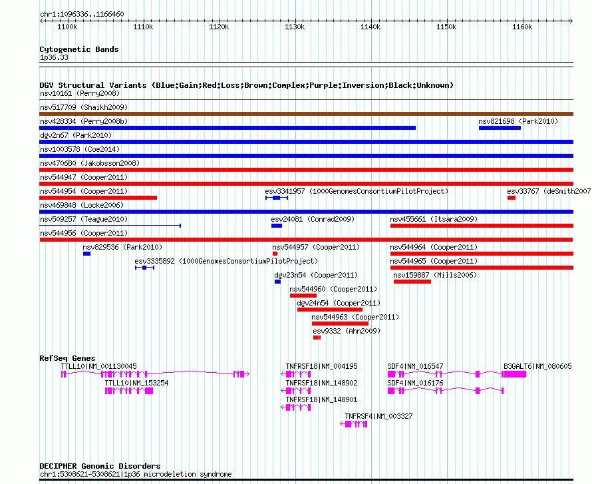Select the nsv544957 (Cooper2011) red block
The image size is (592, 484).
coord(275,254)
